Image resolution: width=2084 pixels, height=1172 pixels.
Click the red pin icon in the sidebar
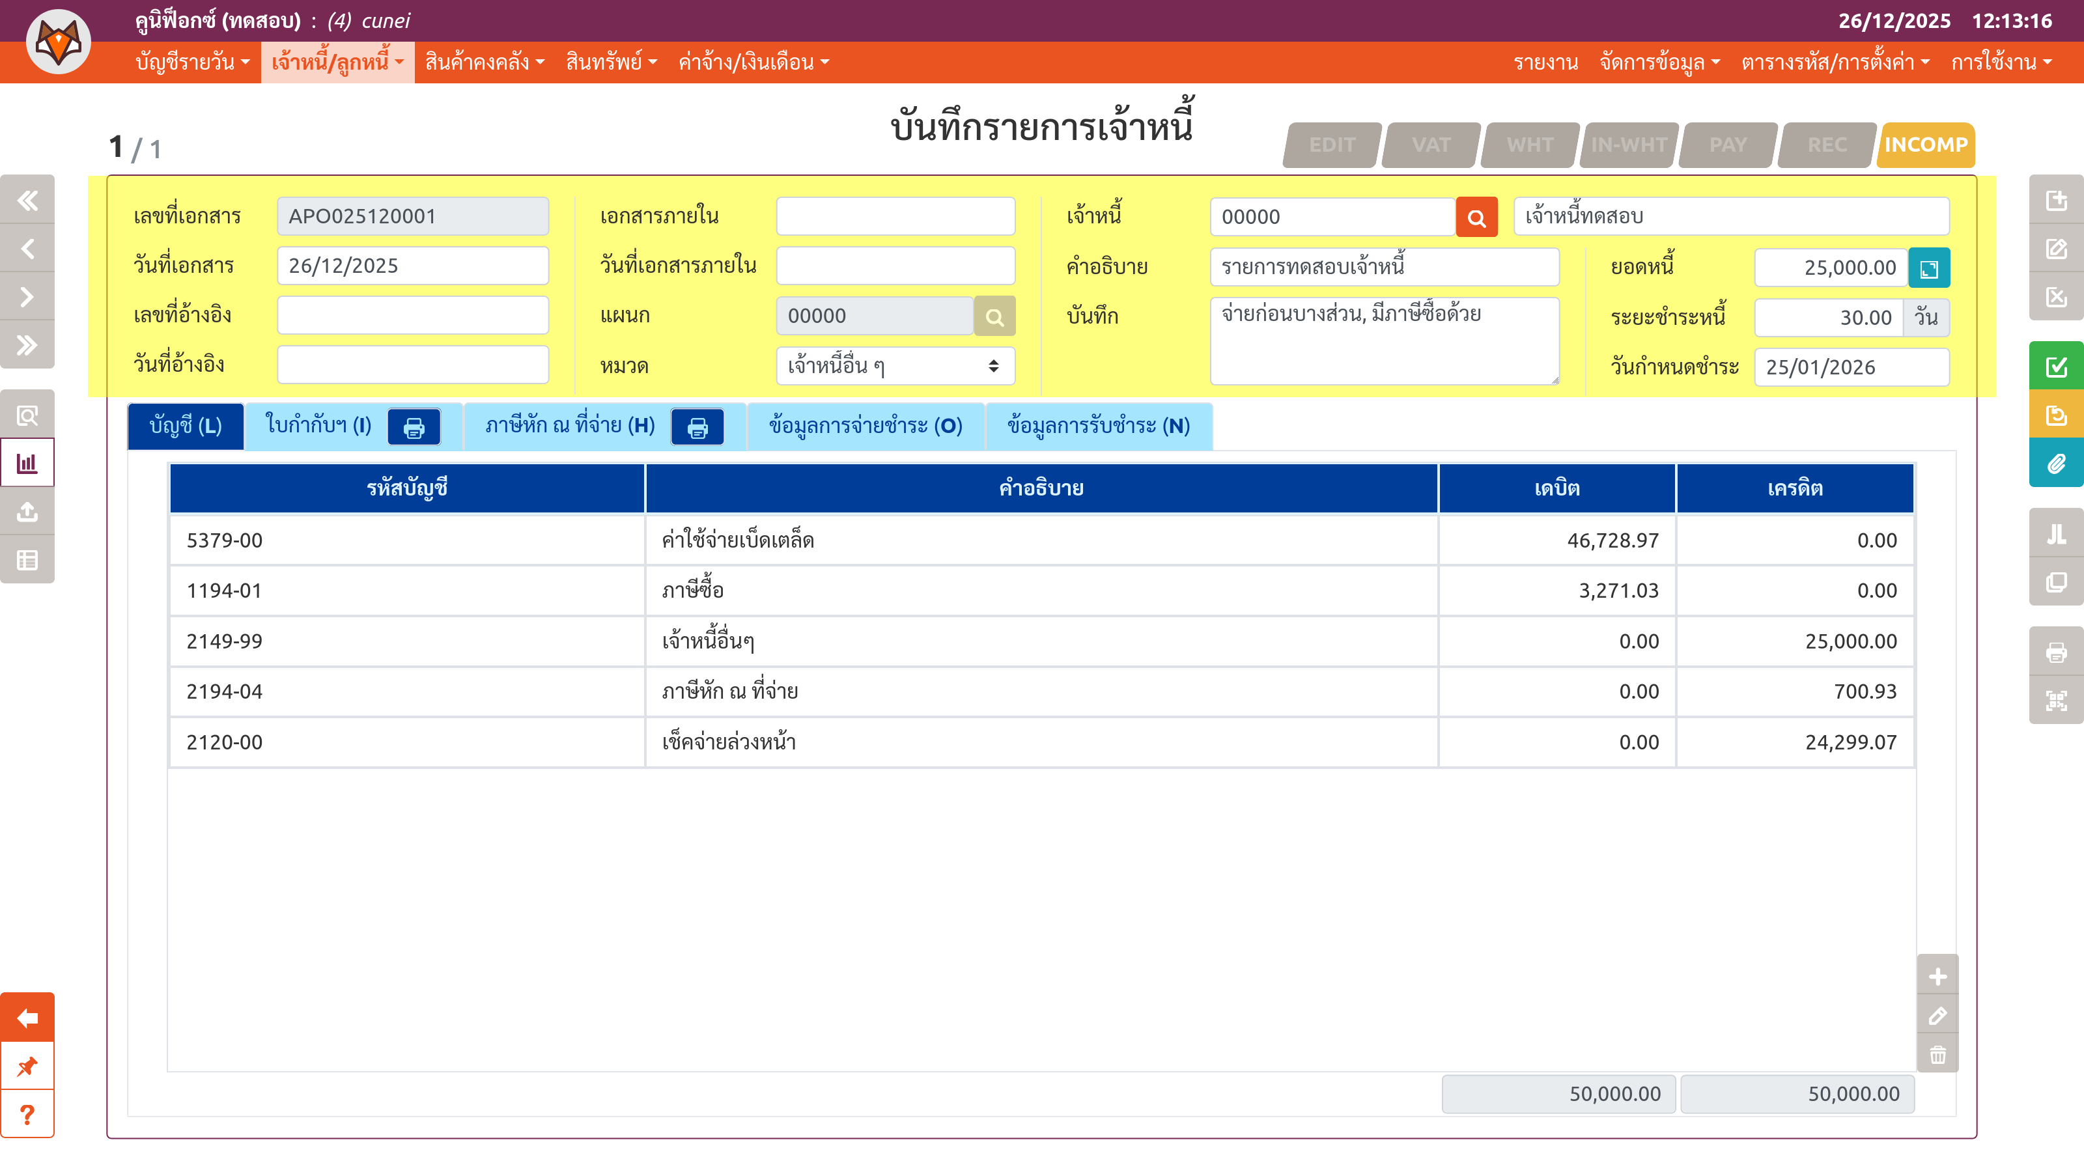[27, 1066]
